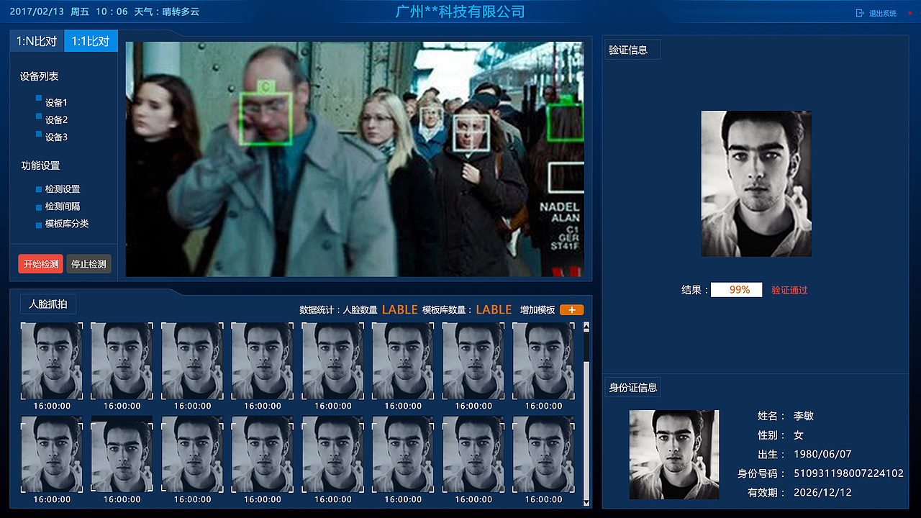Click the blue square beside 检测设置

(x=39, y=190)
